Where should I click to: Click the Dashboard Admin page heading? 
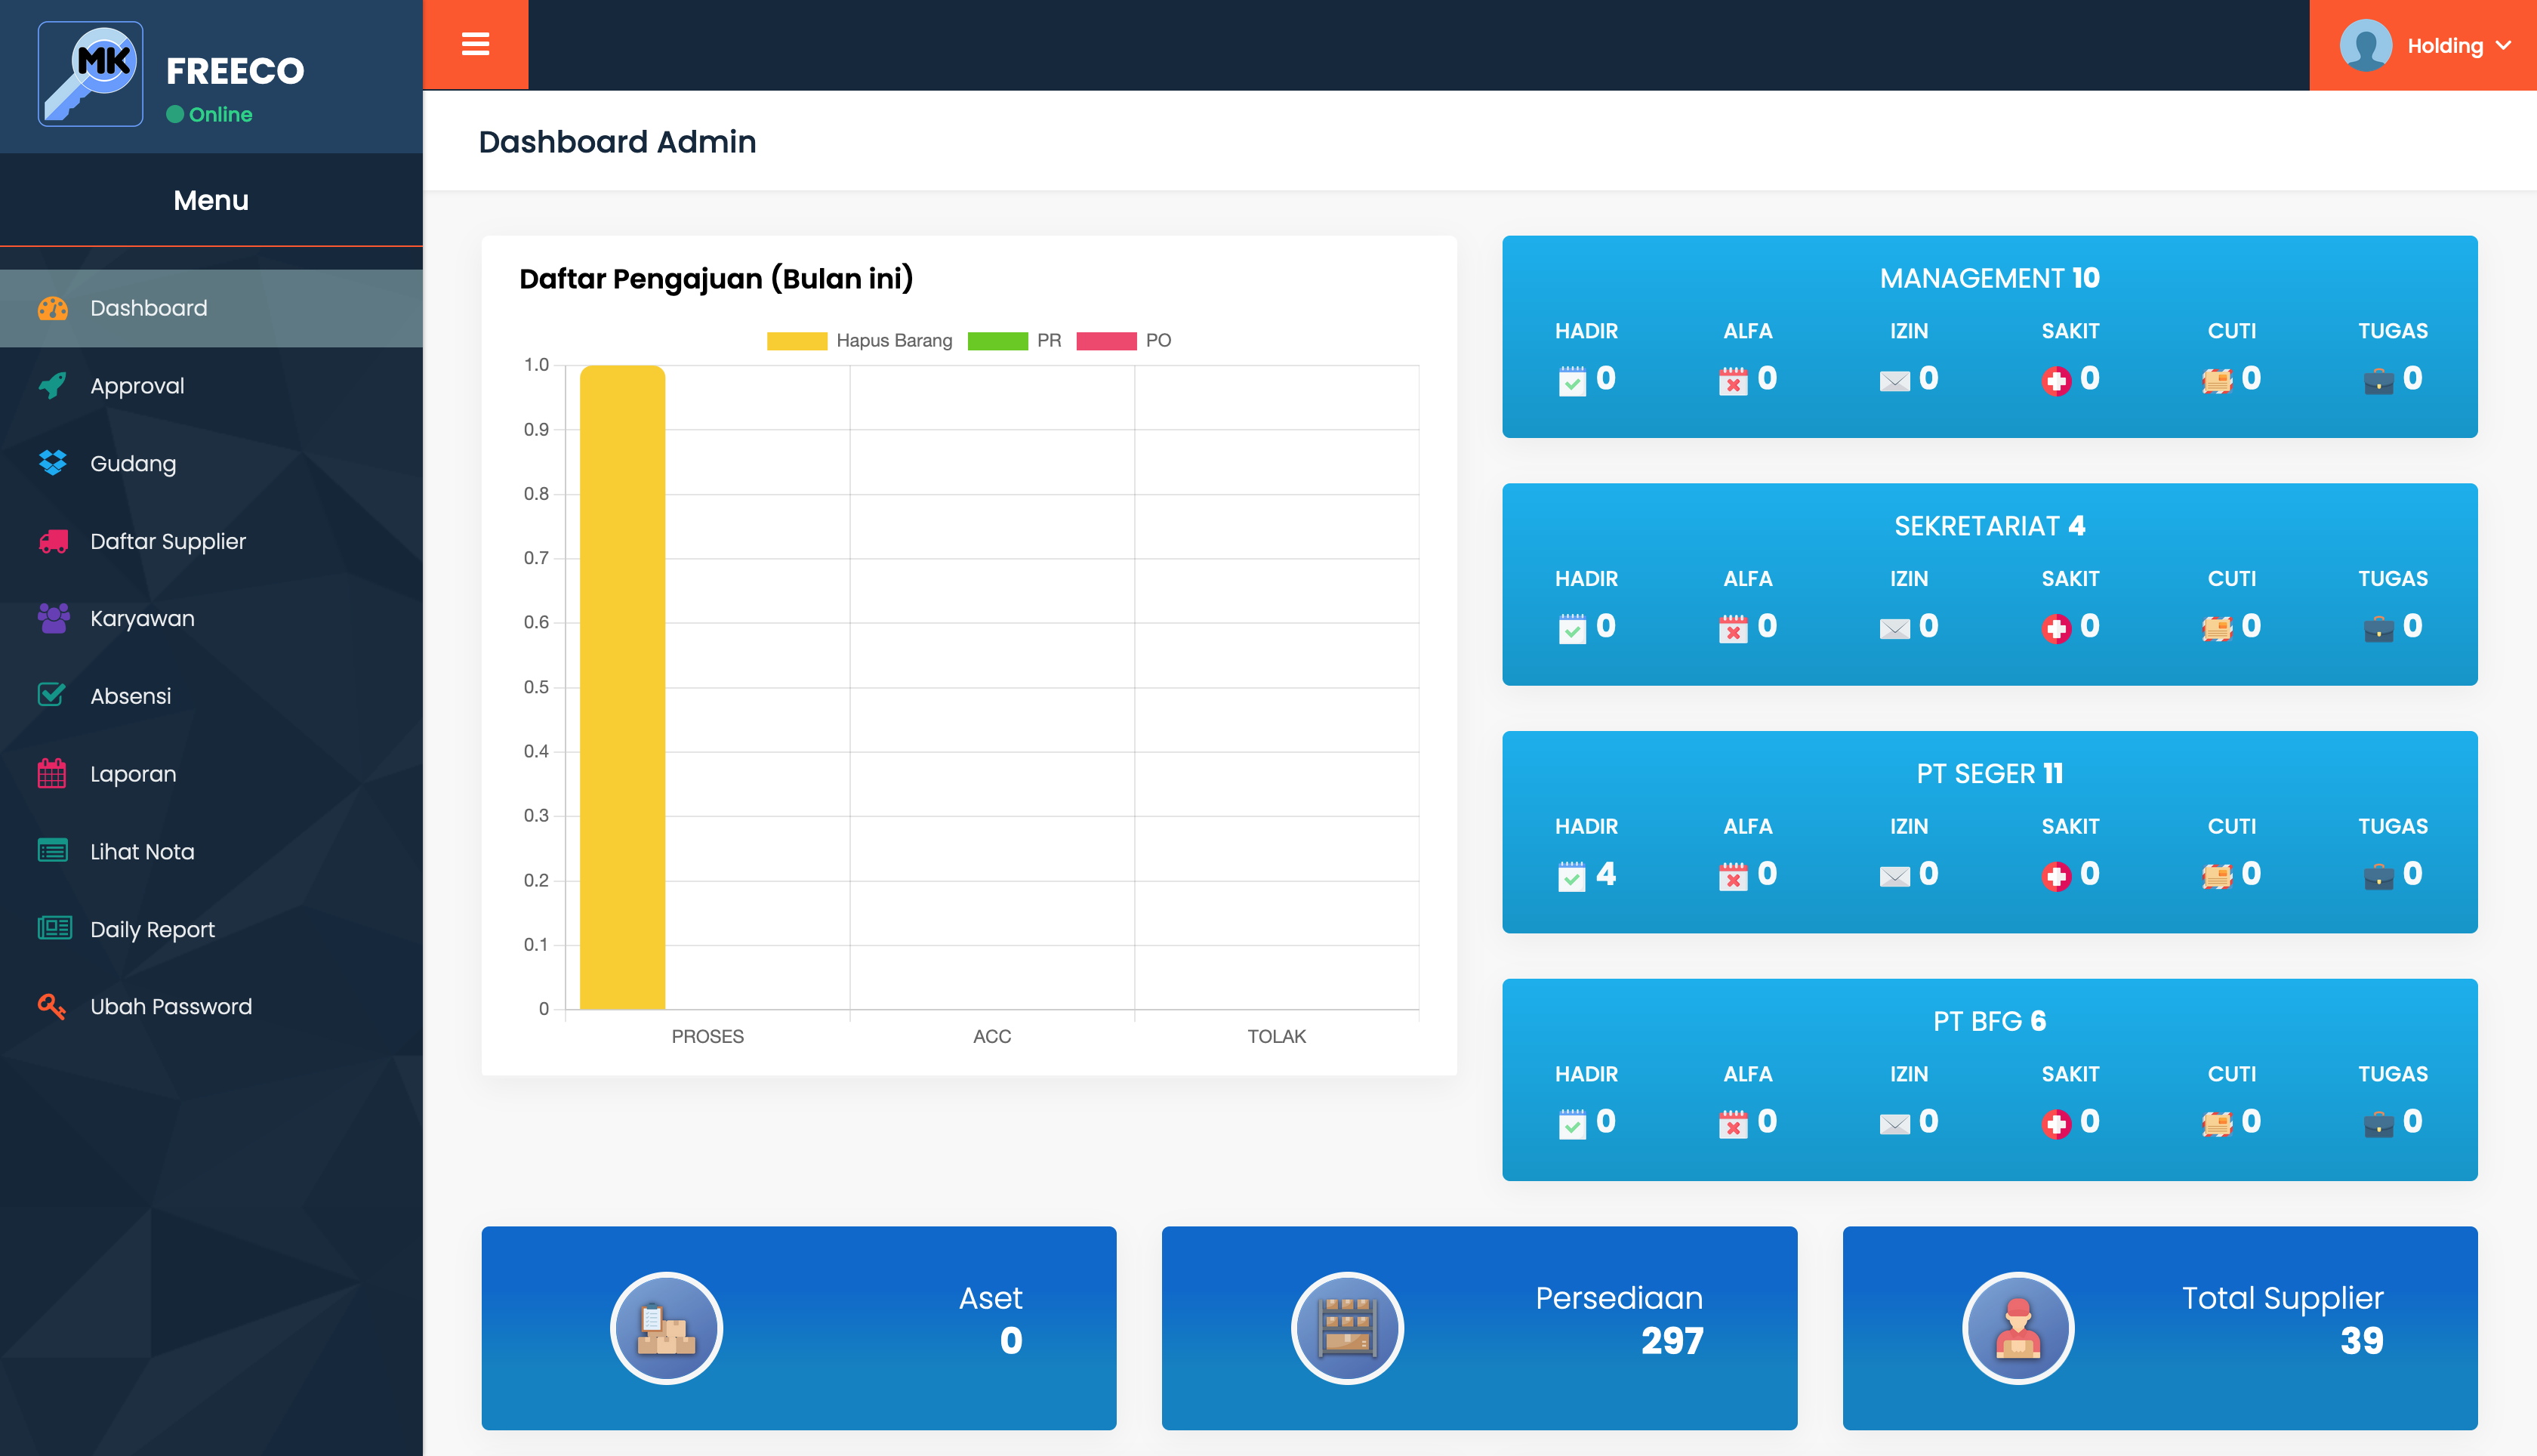[617, 142]
